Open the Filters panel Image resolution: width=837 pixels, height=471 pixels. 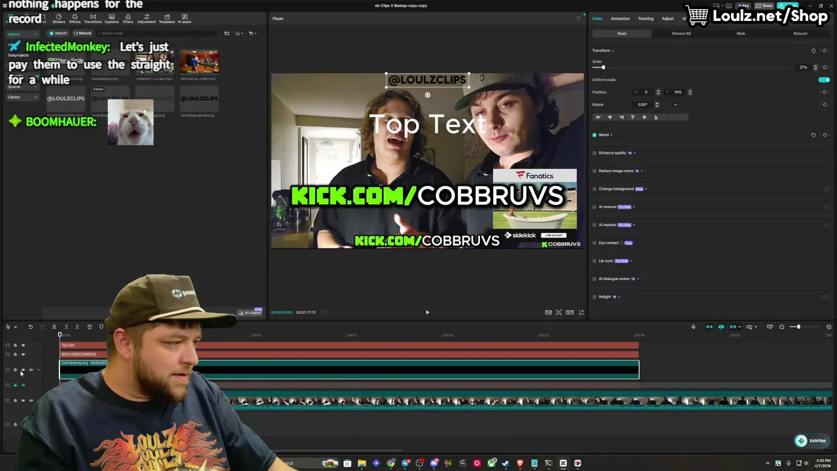point(128,18)
